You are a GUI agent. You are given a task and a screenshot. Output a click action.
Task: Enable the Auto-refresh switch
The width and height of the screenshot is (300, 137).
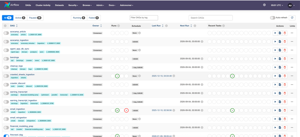pyautogui.click(x=273, y=18)
